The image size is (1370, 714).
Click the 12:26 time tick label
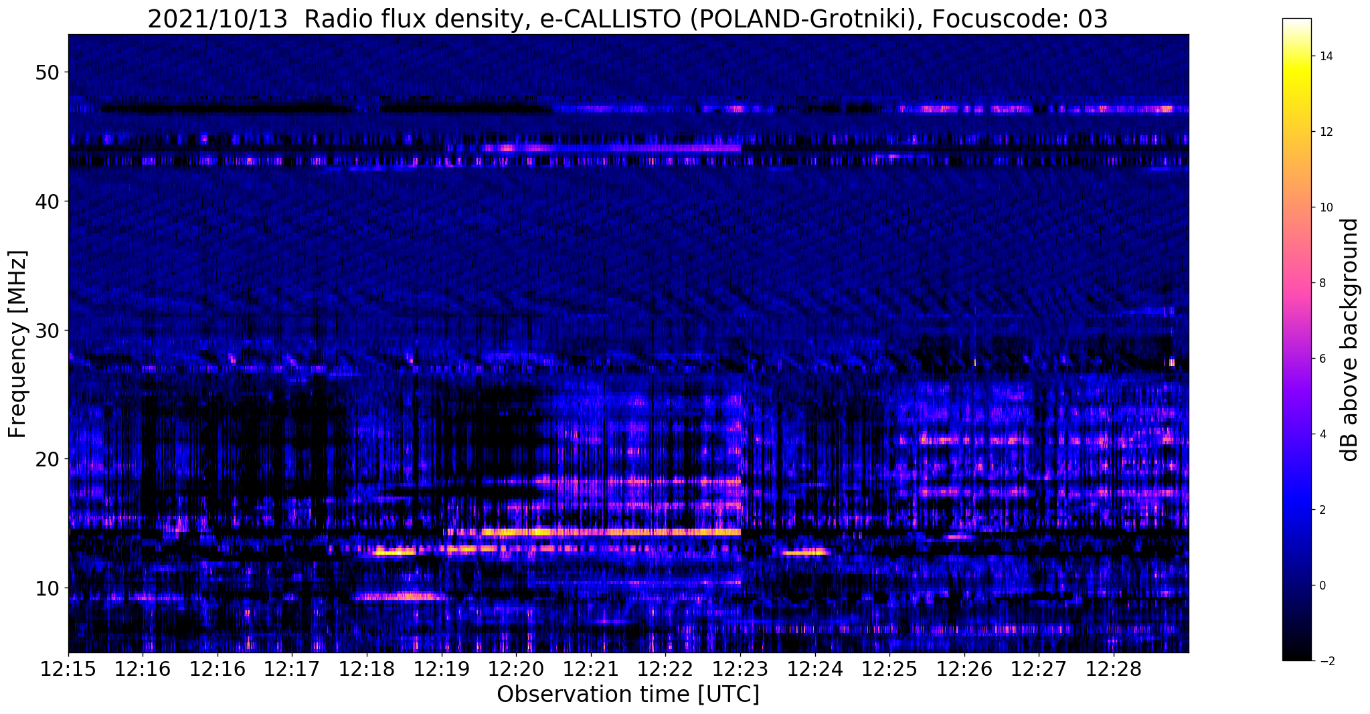[964, 669]
